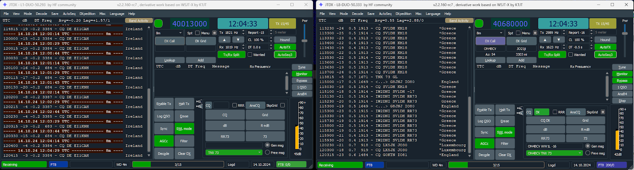Adjust Pwr slider in L1-DUO window

(x=305, y=41)
